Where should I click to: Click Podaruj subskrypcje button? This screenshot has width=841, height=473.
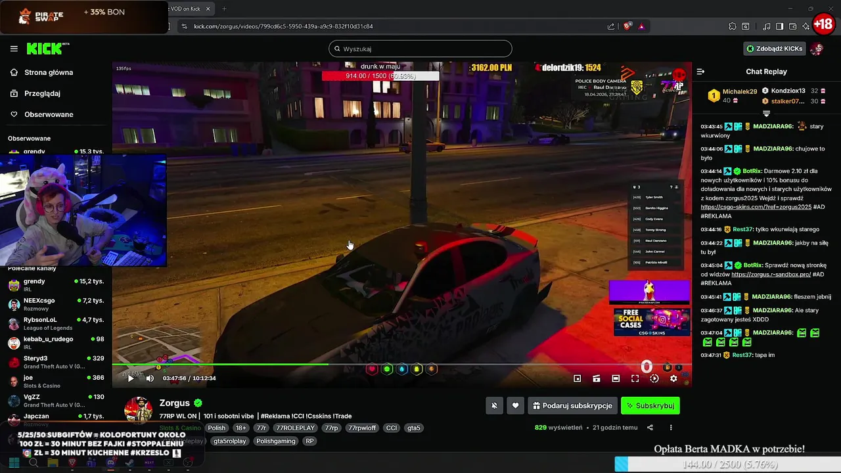pyautogui.click(x=572, y=405)
